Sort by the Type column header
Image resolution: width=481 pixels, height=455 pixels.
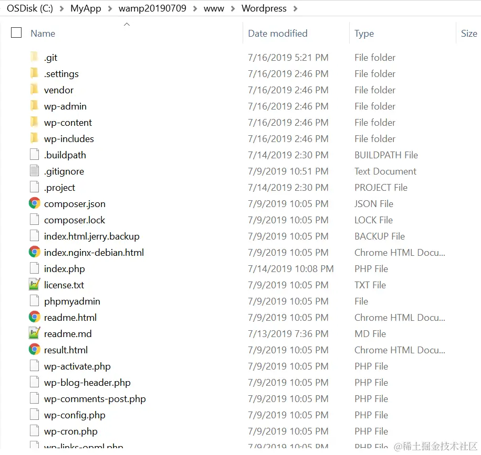click(x=364, y=34)
